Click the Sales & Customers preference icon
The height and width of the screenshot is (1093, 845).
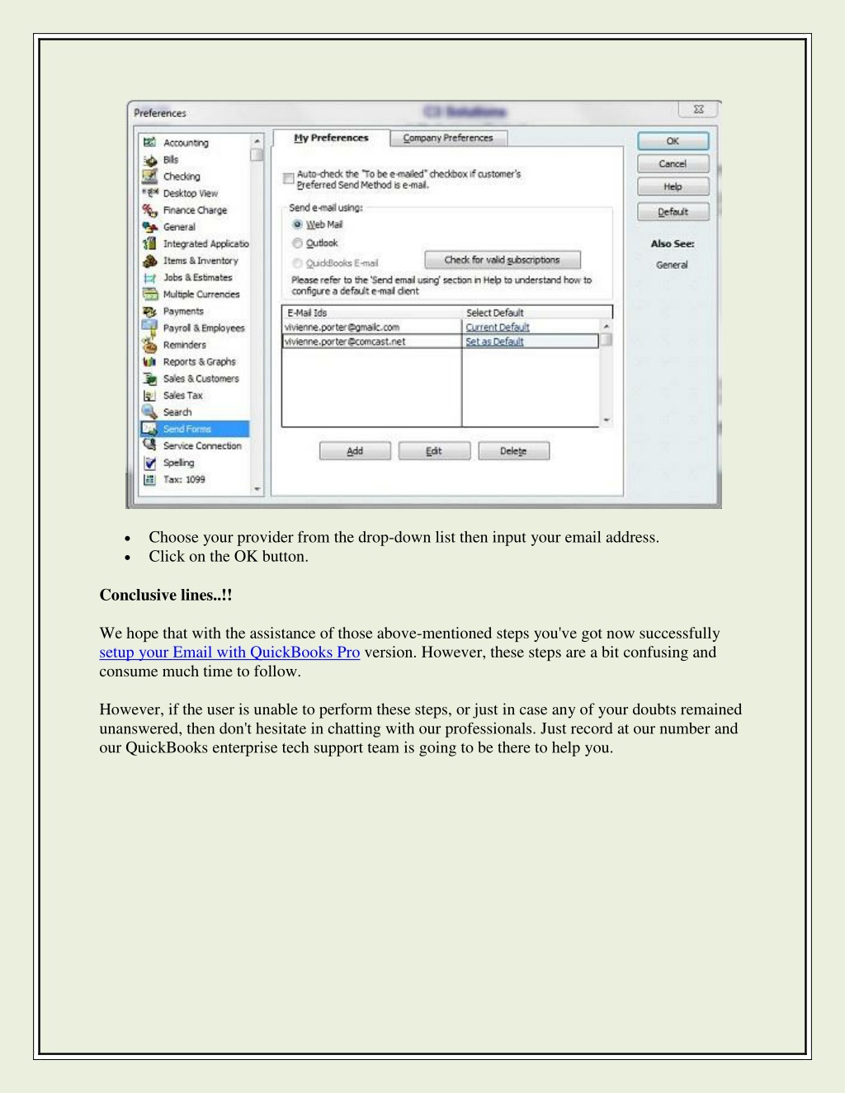(x=149, y=379)
